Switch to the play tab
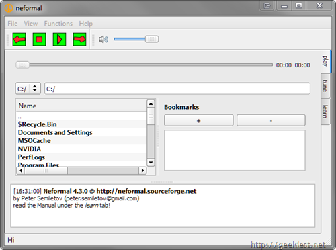 click(x=325, y=61)
